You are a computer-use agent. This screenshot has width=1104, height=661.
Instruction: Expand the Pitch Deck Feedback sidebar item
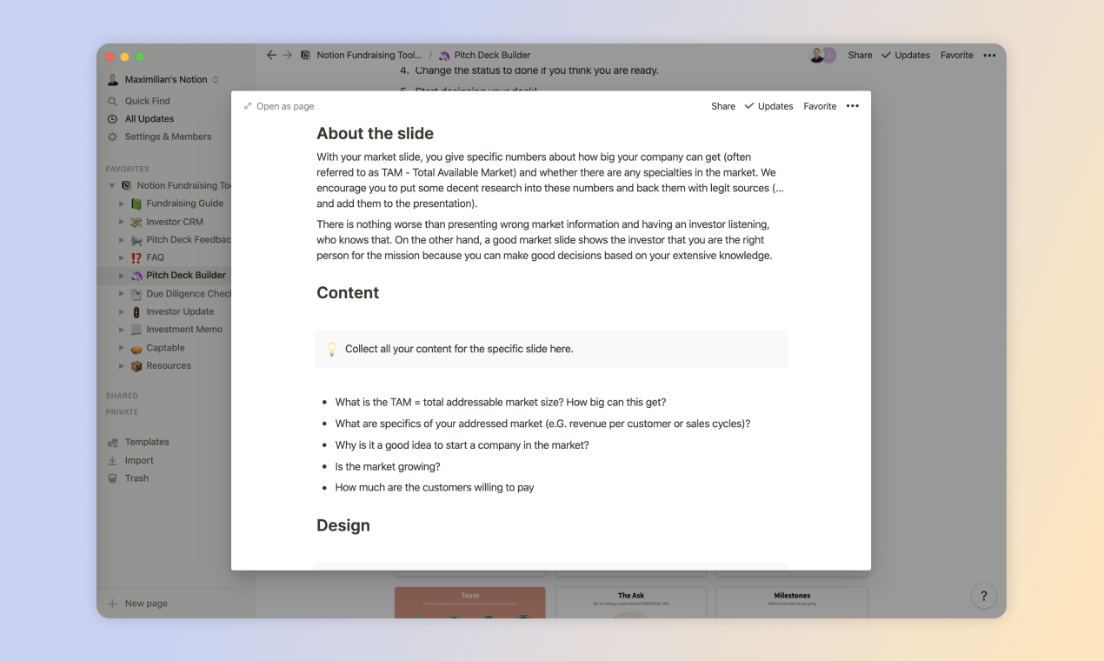pos(122,239)
